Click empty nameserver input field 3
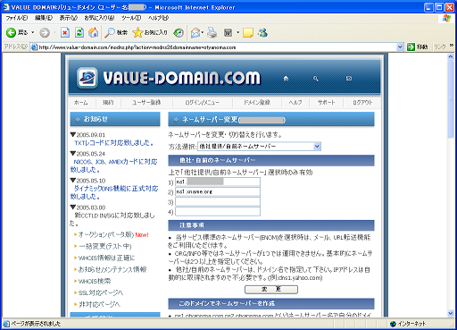 point(218,201)
